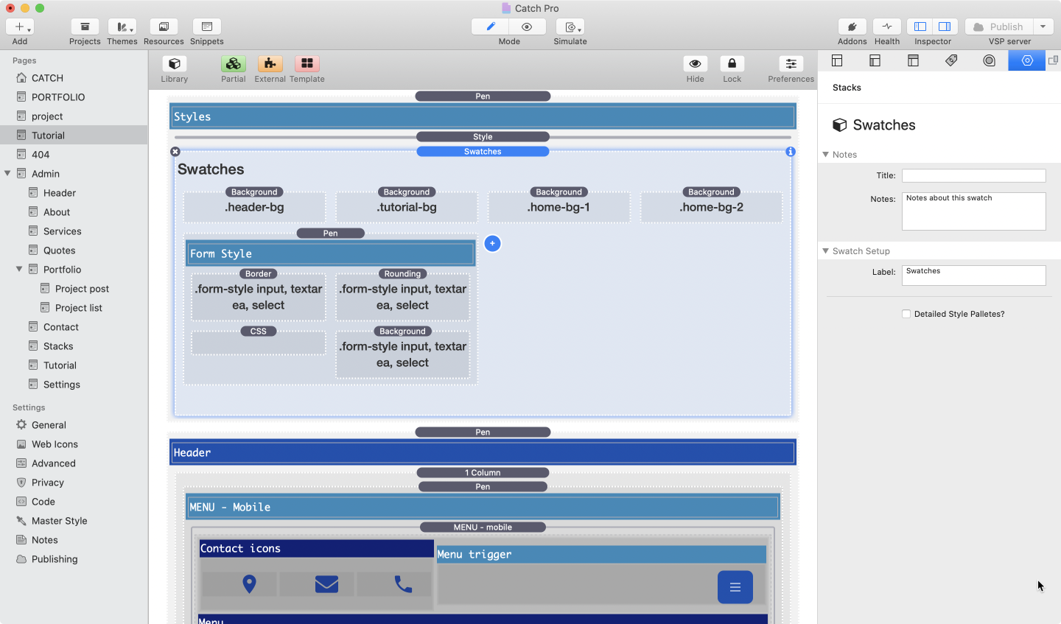
Task: Click the Swatches stack info icon
Action: 791,152
